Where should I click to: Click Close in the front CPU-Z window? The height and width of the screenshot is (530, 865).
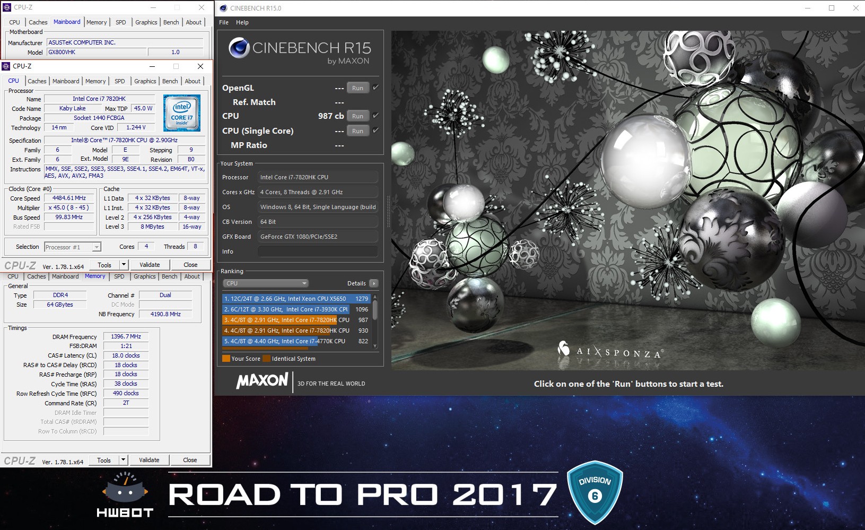190,265
